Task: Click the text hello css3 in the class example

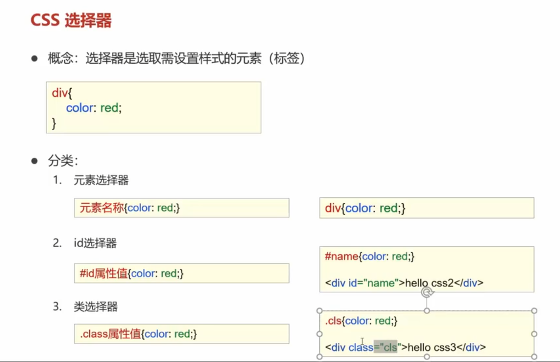Action: [x=431, y=347]
